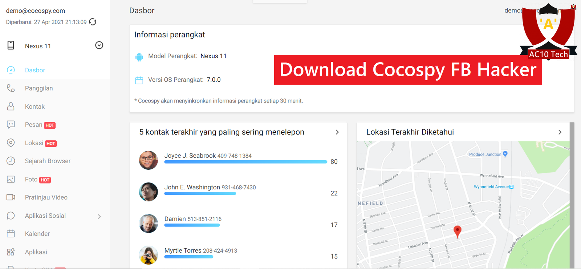The image size is (581, 269).
Task: Click the Aplikasi Sosial speech bubble icon
Action: 11,216
